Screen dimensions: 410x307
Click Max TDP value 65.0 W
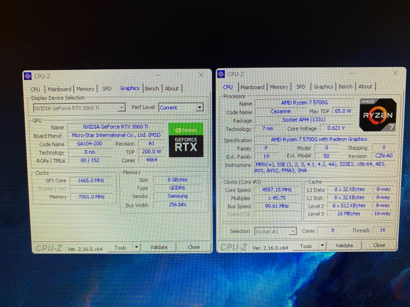343,111
